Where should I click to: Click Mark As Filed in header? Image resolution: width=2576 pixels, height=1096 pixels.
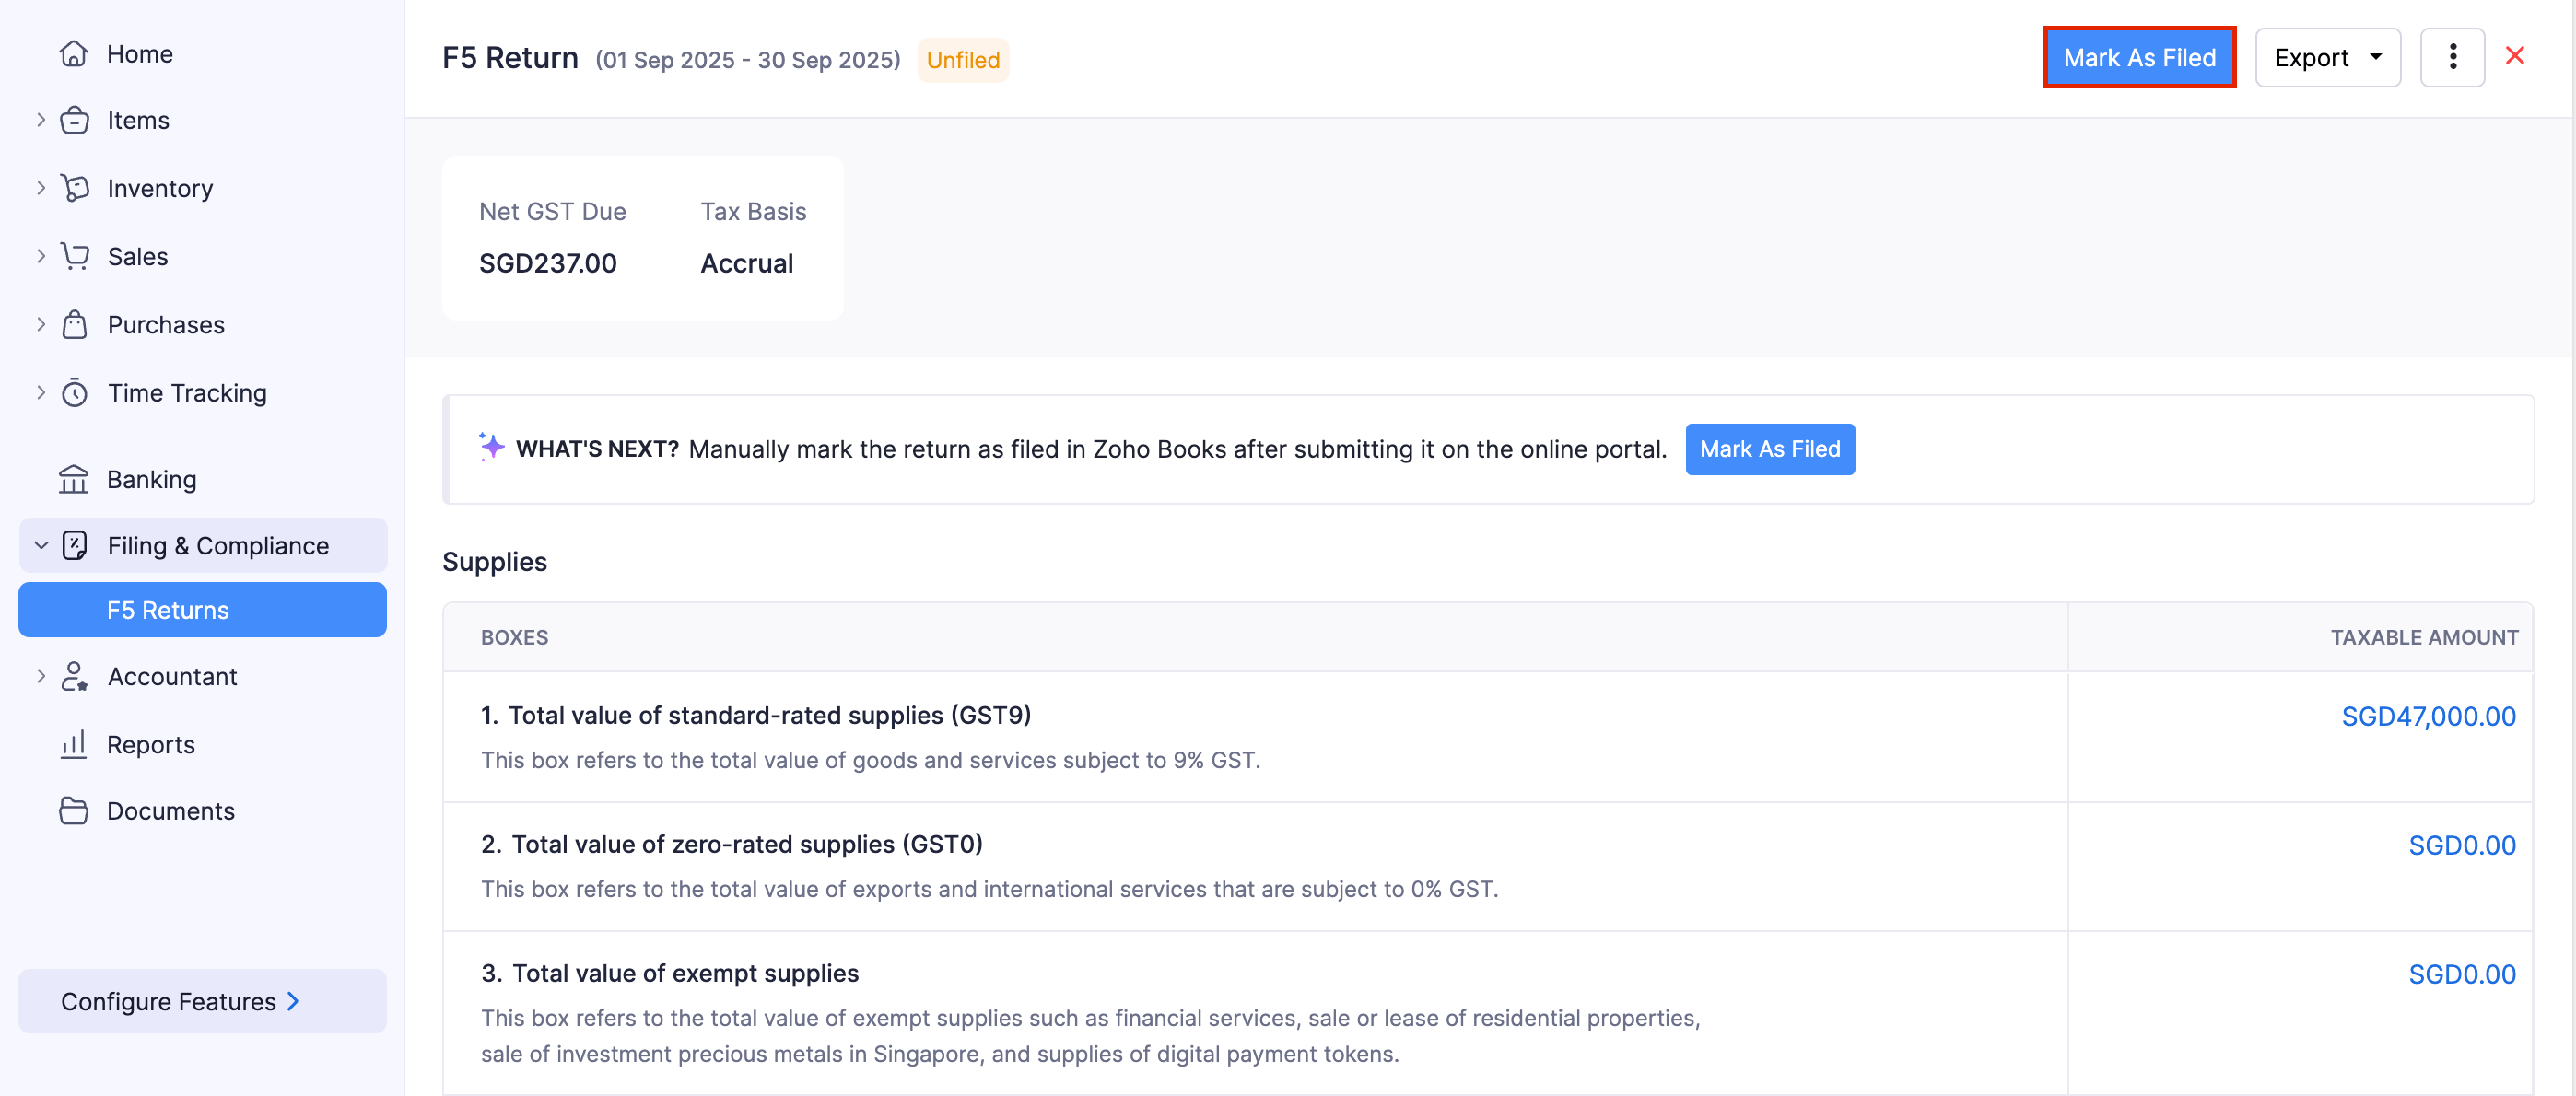[2139, 58]
